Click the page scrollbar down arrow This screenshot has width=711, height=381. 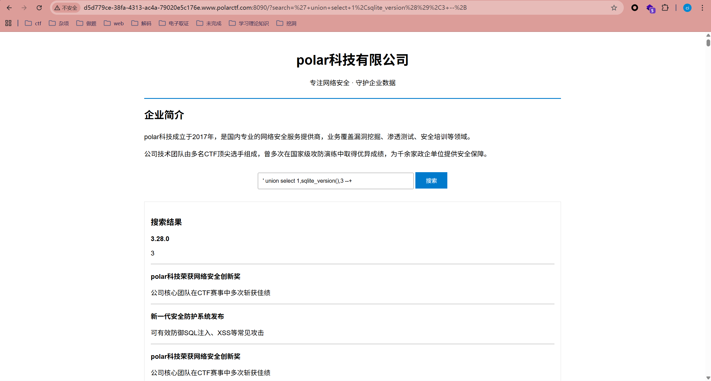708,378
